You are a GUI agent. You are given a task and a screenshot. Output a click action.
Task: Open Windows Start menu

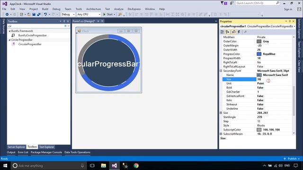coord(5,166)
